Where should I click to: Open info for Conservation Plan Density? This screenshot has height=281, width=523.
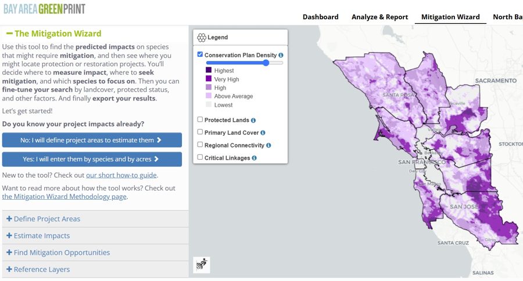pyautogui.click(x=281, y=55)
